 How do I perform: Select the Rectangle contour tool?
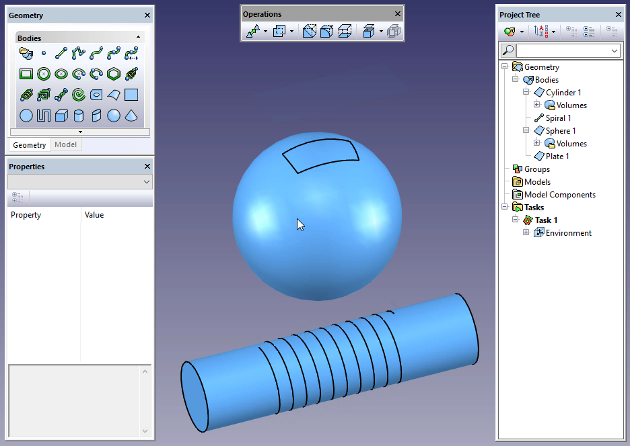[26, 74]
